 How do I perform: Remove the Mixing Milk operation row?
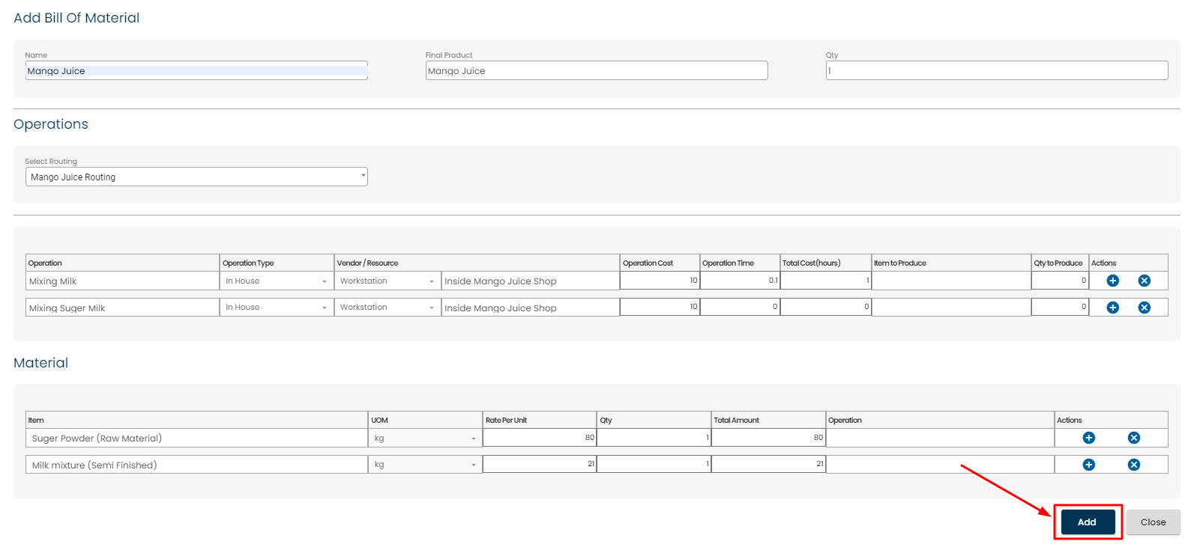pyautogui.click(x=1144, y=281)
